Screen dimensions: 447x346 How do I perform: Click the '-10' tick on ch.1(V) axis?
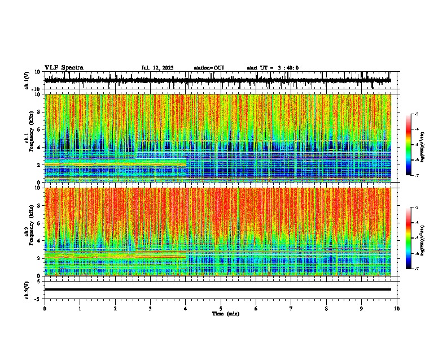(x=37, y=89)
